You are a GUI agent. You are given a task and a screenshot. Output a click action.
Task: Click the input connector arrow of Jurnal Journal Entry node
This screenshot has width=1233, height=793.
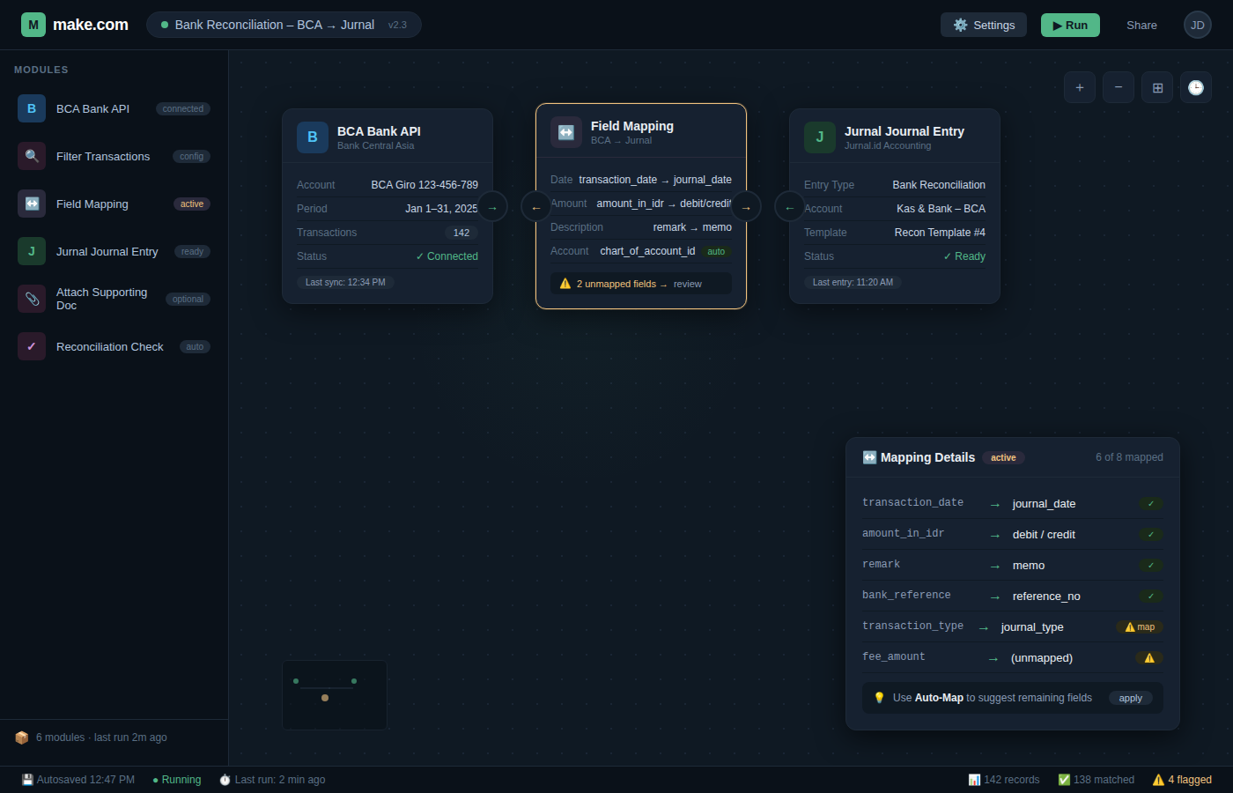click(x=790, y=207)
